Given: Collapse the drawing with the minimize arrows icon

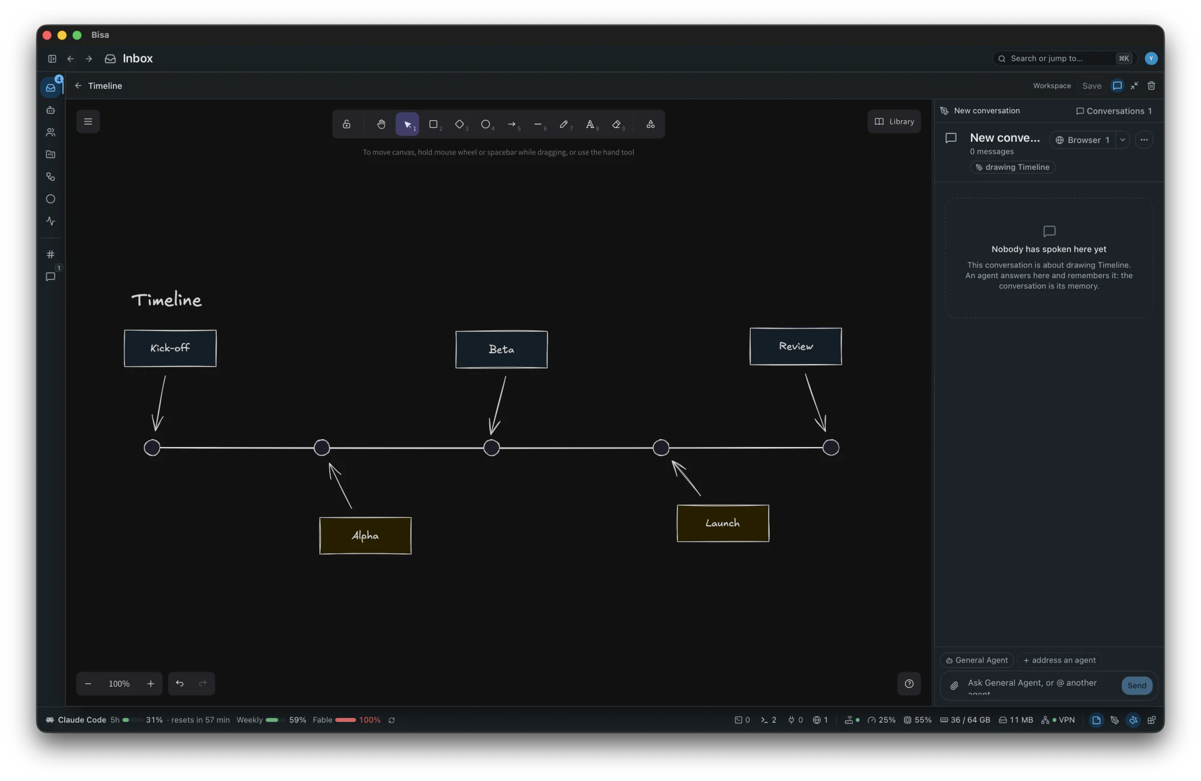Looking at the screenshot, I should coord(1134,86).
